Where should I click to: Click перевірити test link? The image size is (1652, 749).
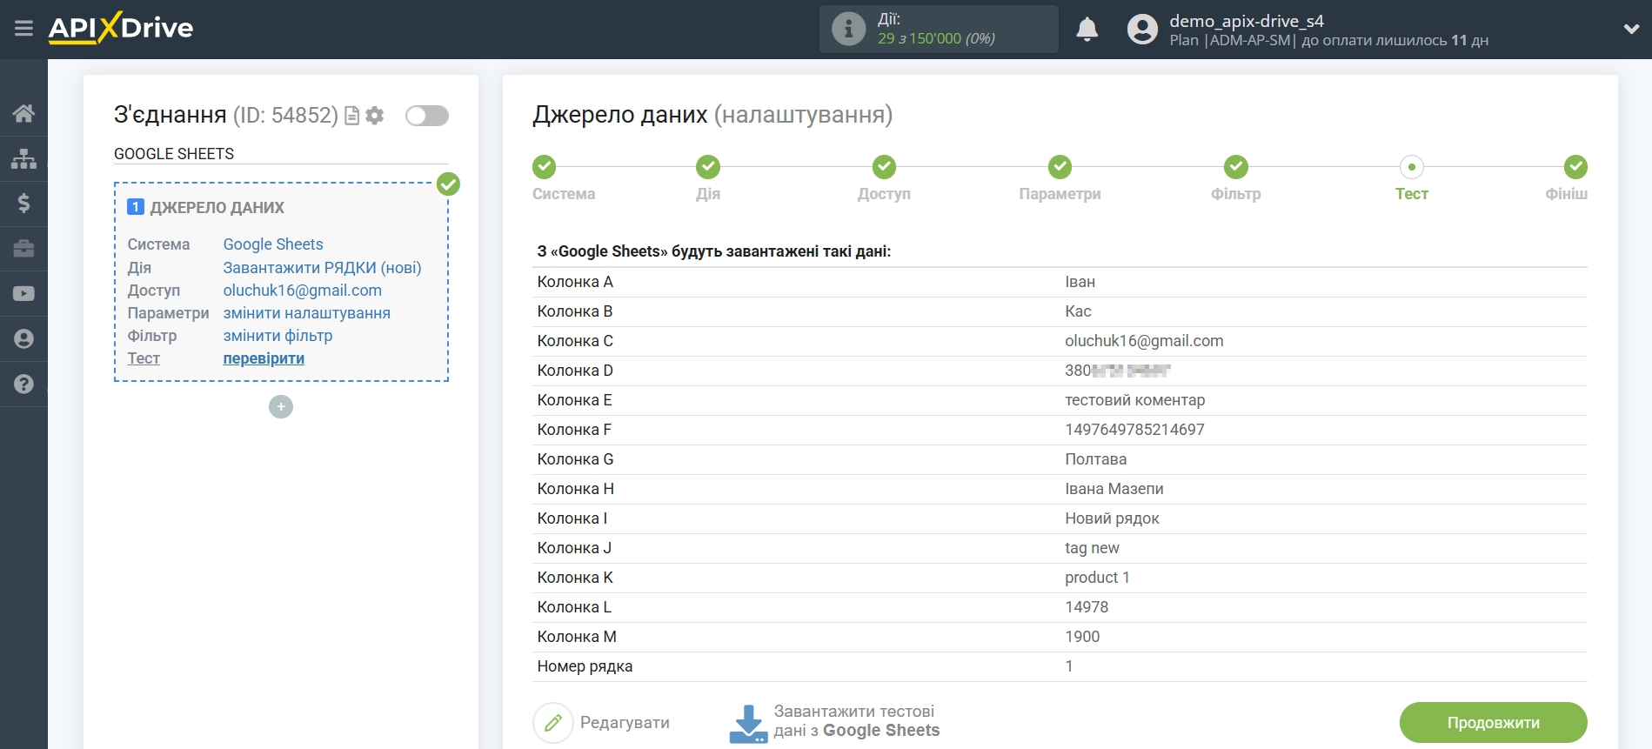click(x=264, y=358)
